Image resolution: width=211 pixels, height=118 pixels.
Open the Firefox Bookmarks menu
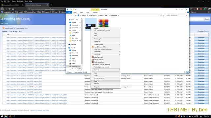click(x=20, y=1)
